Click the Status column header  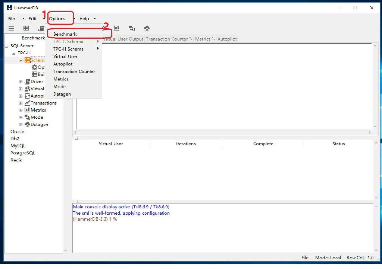click(339, 144)
